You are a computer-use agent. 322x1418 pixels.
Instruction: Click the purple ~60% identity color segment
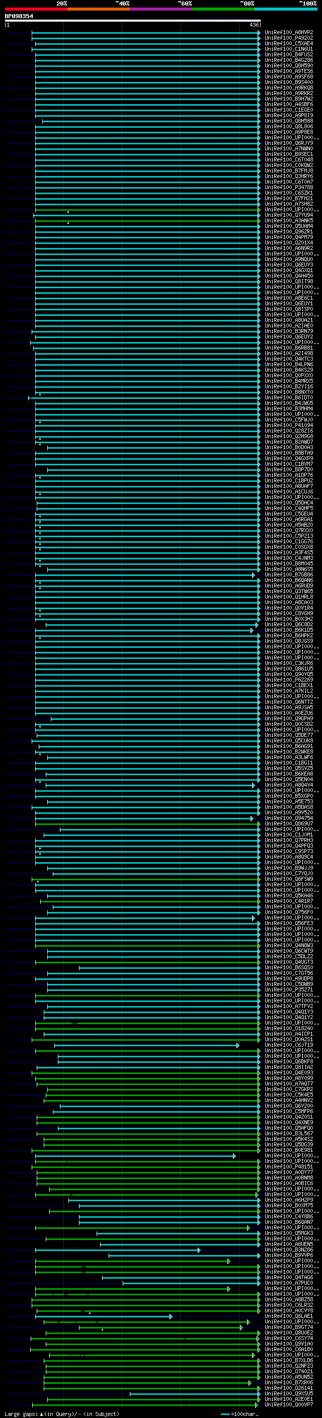[162, 9]
